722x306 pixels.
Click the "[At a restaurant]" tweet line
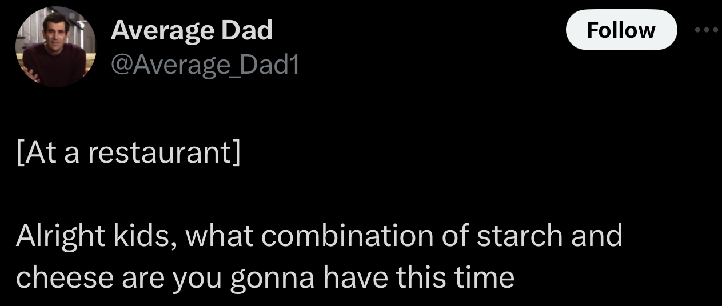tap(128, 154)
